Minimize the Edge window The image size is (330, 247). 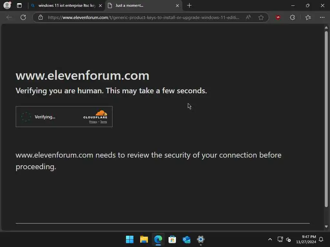click(293, 5)
